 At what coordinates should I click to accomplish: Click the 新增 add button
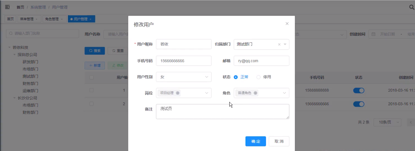pyautogui.click(x=95, y=65)
